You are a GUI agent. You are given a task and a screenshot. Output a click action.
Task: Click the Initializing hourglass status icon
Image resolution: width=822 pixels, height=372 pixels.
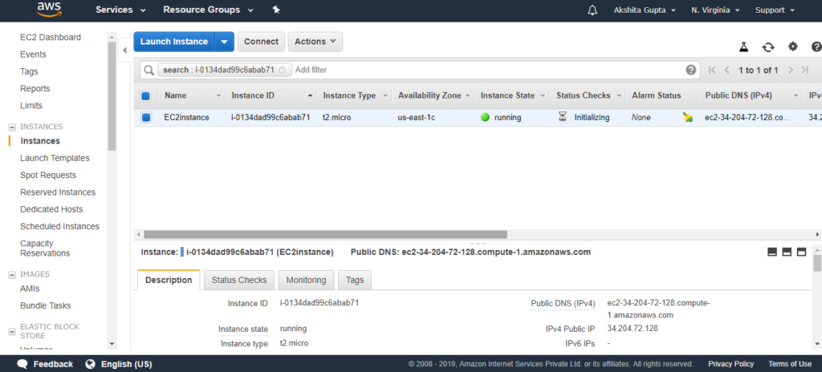coord(563,117)
